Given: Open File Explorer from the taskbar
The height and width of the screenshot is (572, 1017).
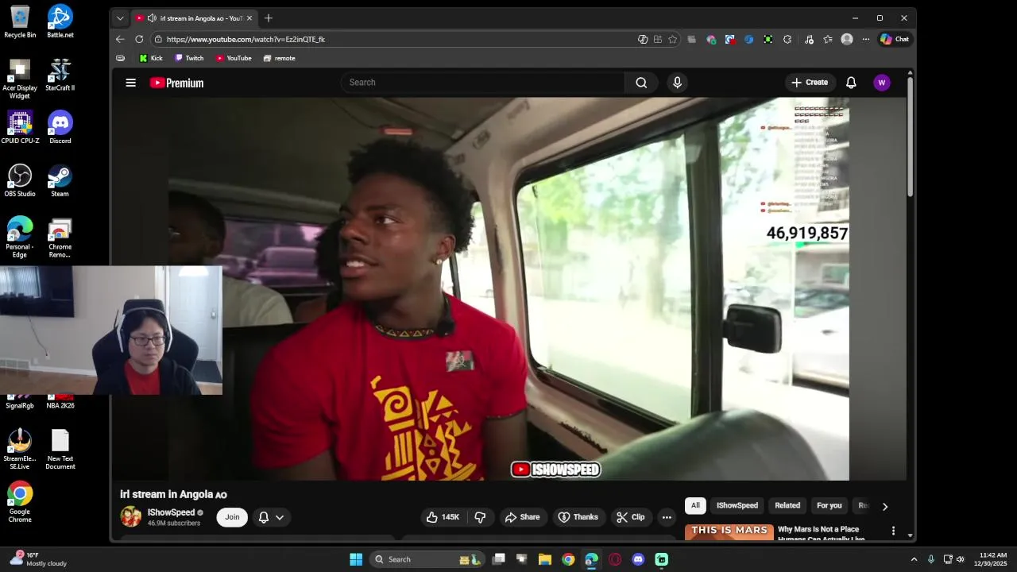Looking at the screenshot, I should pyautogui.click(x=545, y=559).
